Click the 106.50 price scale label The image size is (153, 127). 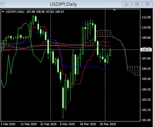click(146, 68)
